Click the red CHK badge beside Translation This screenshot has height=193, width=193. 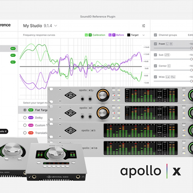(x=31, y=133)
